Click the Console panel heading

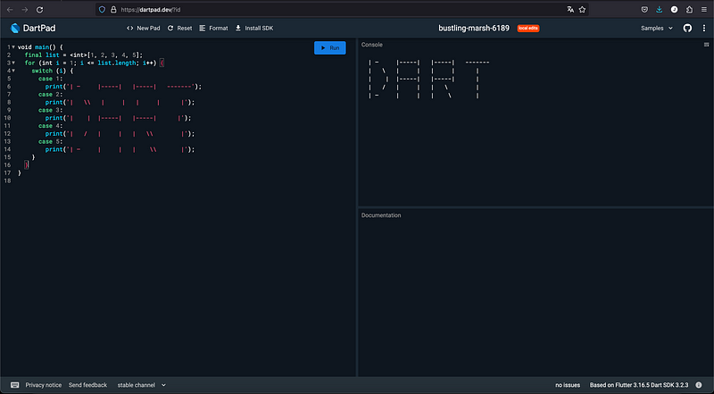[371, 45]
